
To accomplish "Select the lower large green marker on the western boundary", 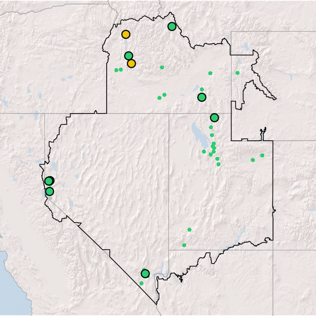I will [49, 191].
